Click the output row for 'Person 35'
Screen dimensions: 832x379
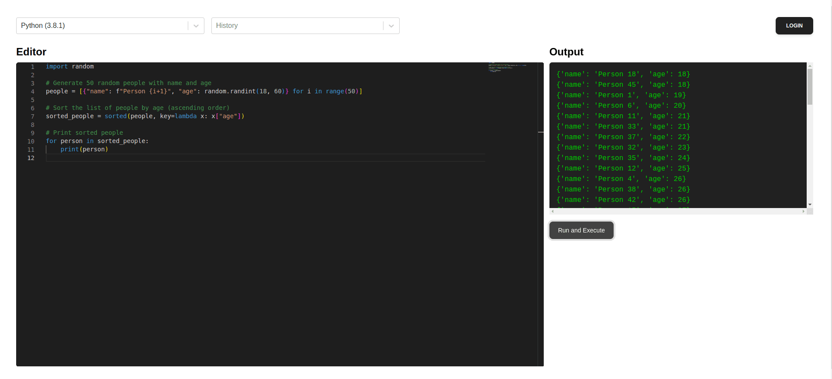623,158
